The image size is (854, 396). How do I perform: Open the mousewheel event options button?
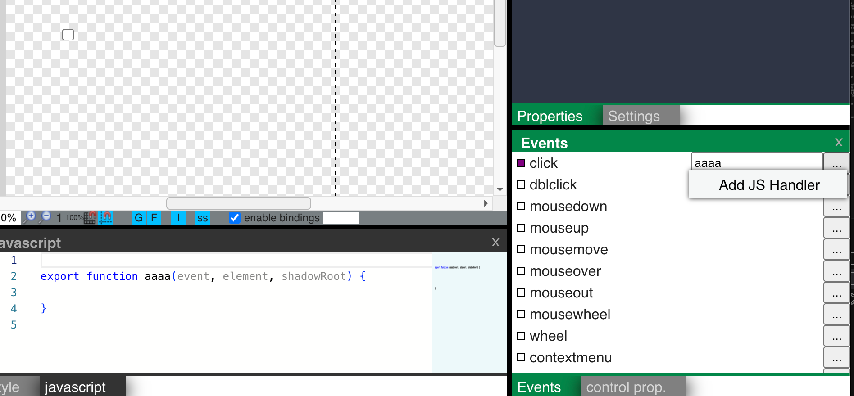pos(837,315)
